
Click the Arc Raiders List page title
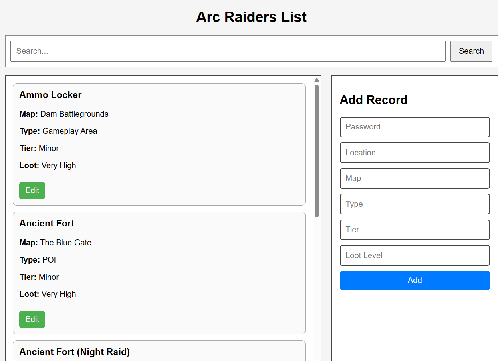click(251, 17)
